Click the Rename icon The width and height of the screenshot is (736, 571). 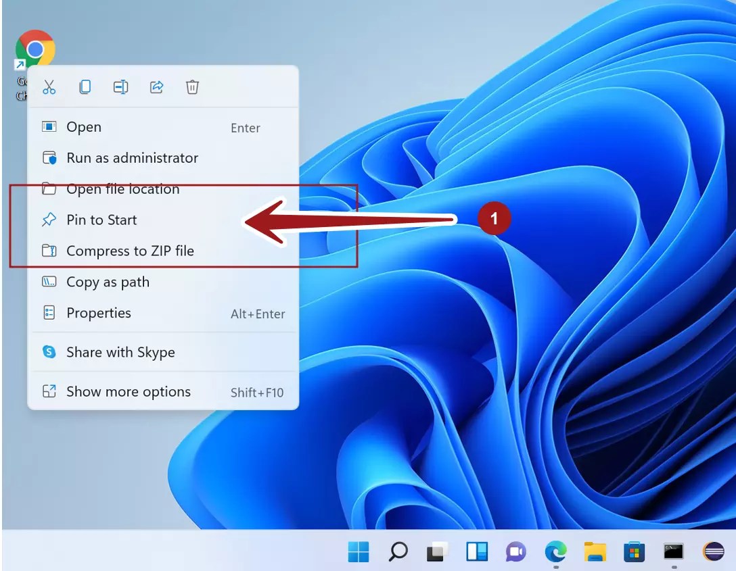[x=120, y=87]
